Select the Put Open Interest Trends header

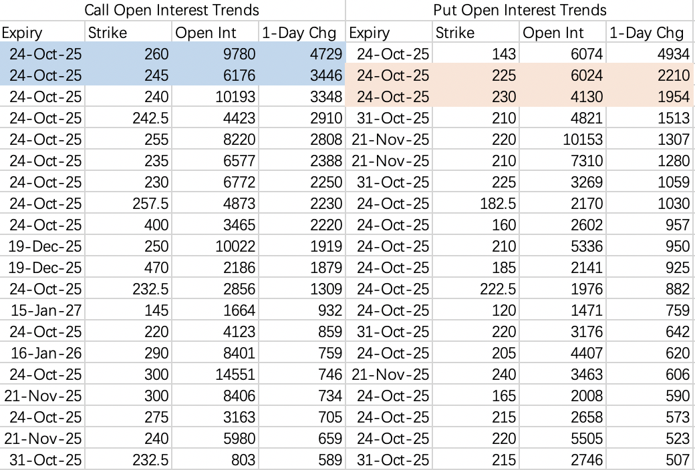[520, 10]
